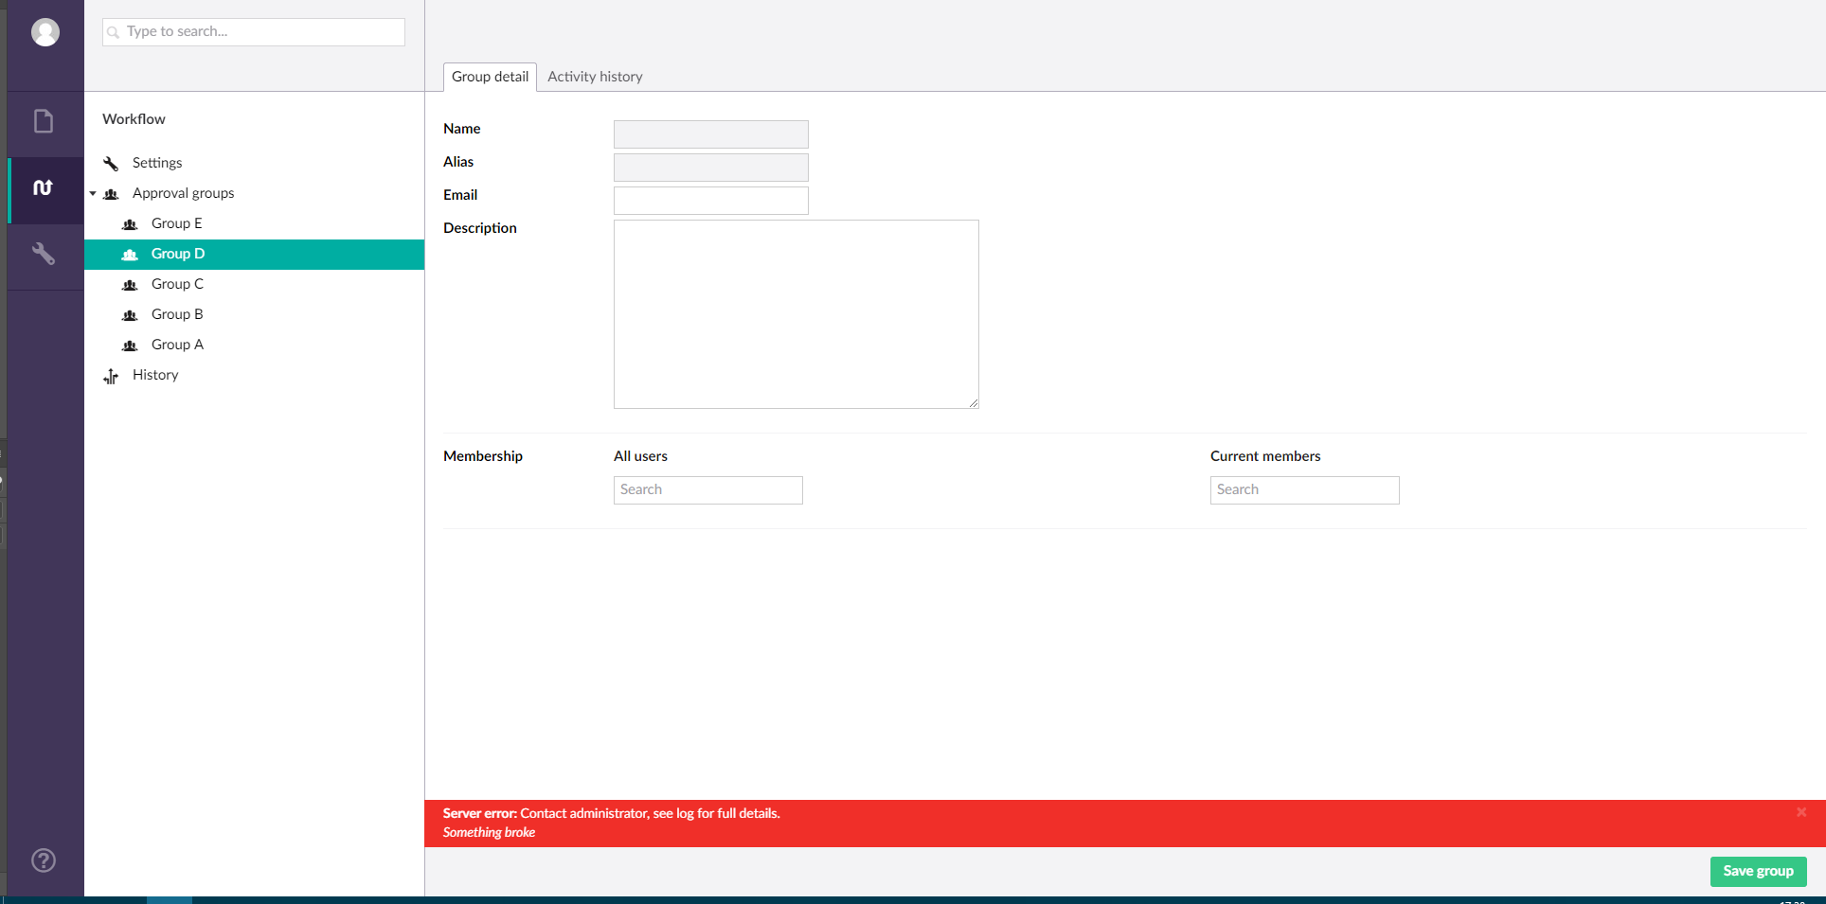Click the wrench icon next to Settings
This screenshot has height=904, width=1826.
(x=111, y=163)
